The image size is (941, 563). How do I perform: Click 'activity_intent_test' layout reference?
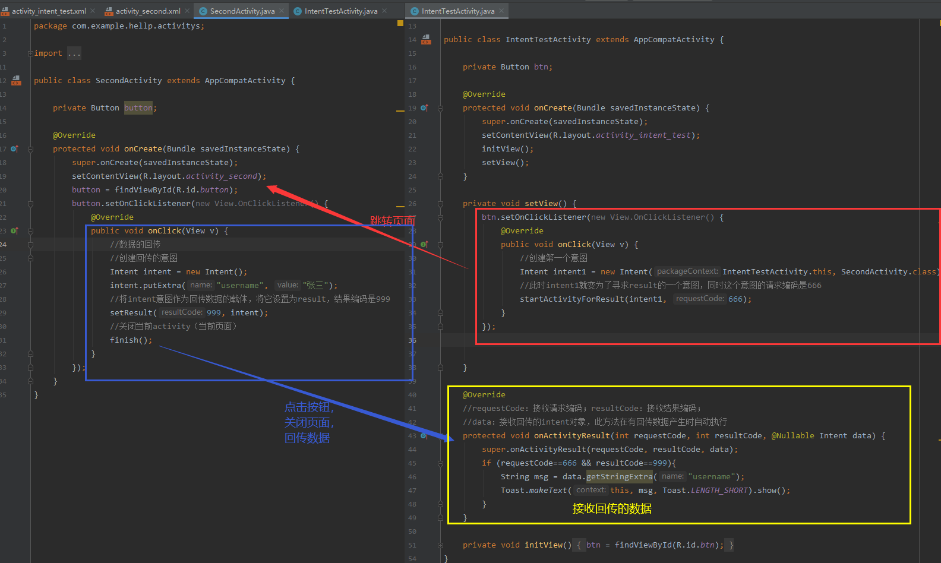tap(643, 135)
